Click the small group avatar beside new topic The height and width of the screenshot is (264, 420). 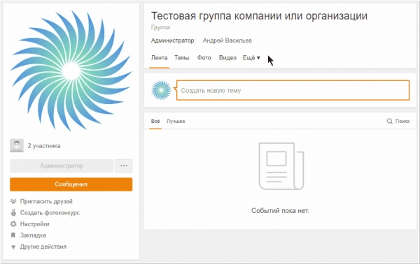[x=161, y=90]
